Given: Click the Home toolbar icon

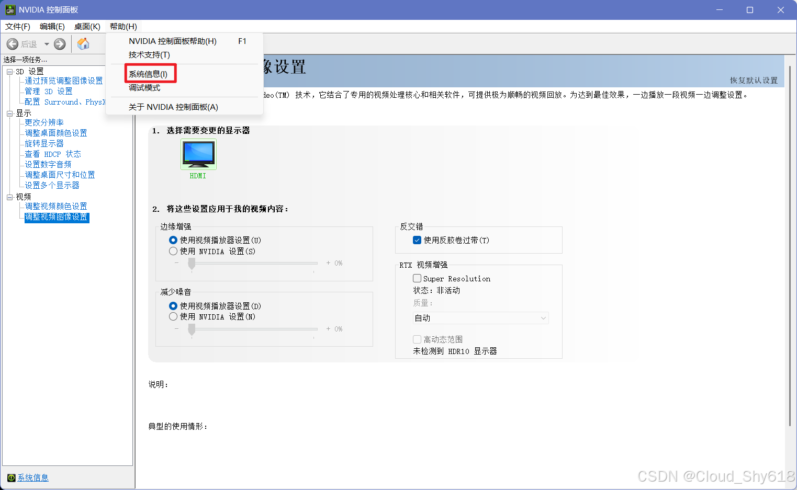Looking at the screenshot, I should [83, 44].
